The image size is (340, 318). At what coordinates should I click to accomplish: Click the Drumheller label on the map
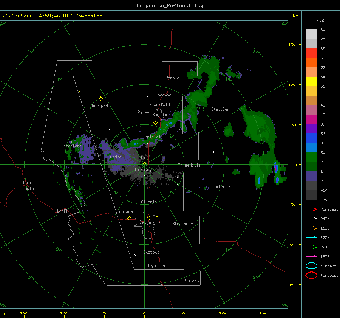(x=221, y=186)
